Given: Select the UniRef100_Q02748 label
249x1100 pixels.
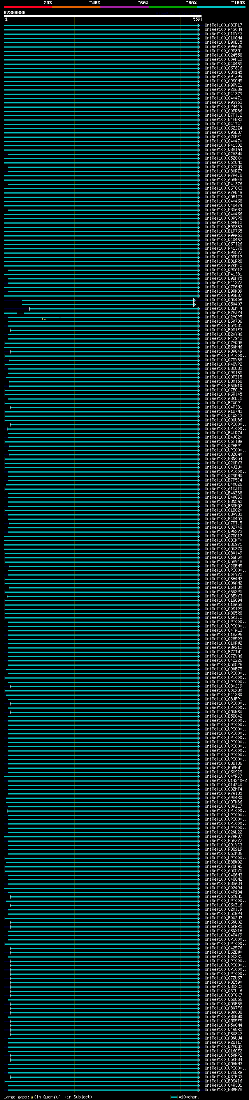Looking at the screenshot, I should [223, 528].
